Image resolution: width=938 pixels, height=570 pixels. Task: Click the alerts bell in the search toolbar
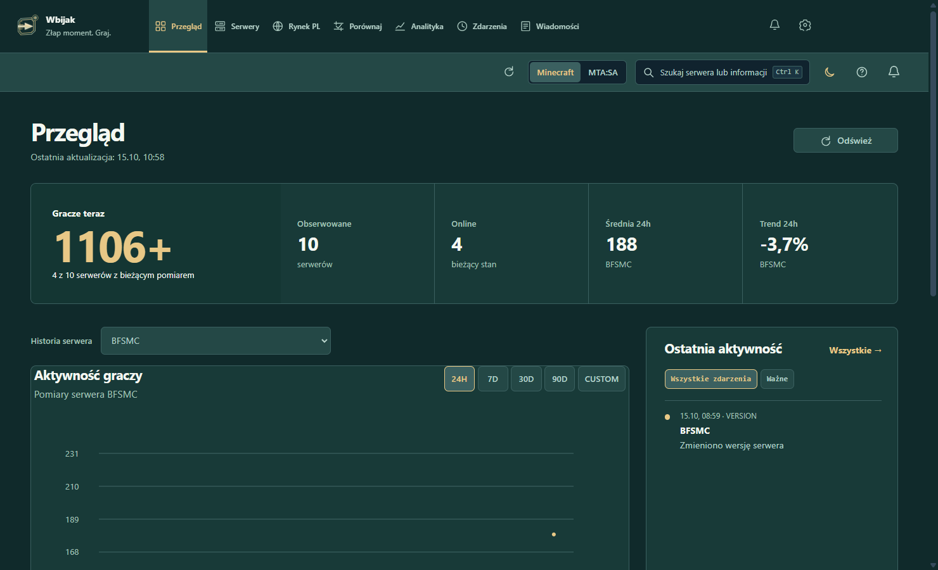[894, 72]
